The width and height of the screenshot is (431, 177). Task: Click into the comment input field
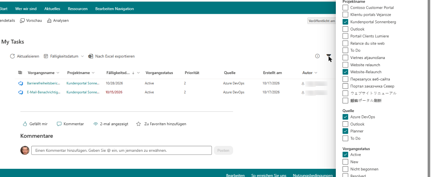click(121, 150)
